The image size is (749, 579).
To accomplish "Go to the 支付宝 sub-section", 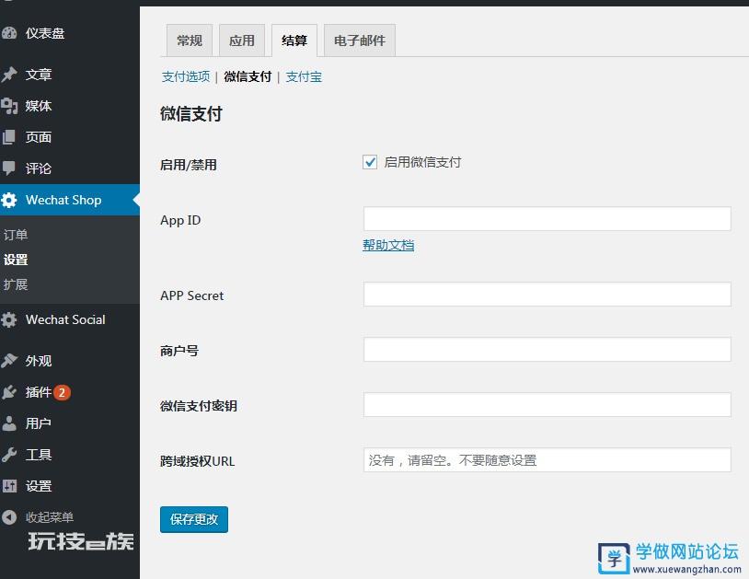I will [304, 77].
